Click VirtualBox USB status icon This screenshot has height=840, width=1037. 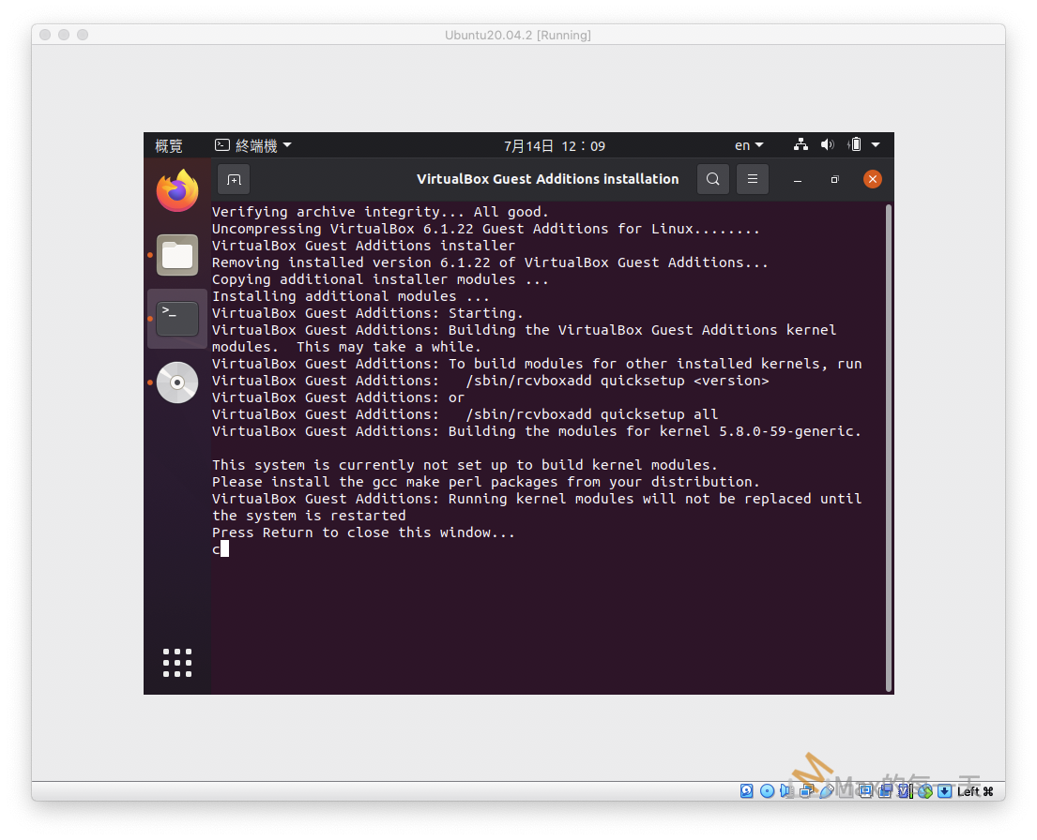click(826, 791)
